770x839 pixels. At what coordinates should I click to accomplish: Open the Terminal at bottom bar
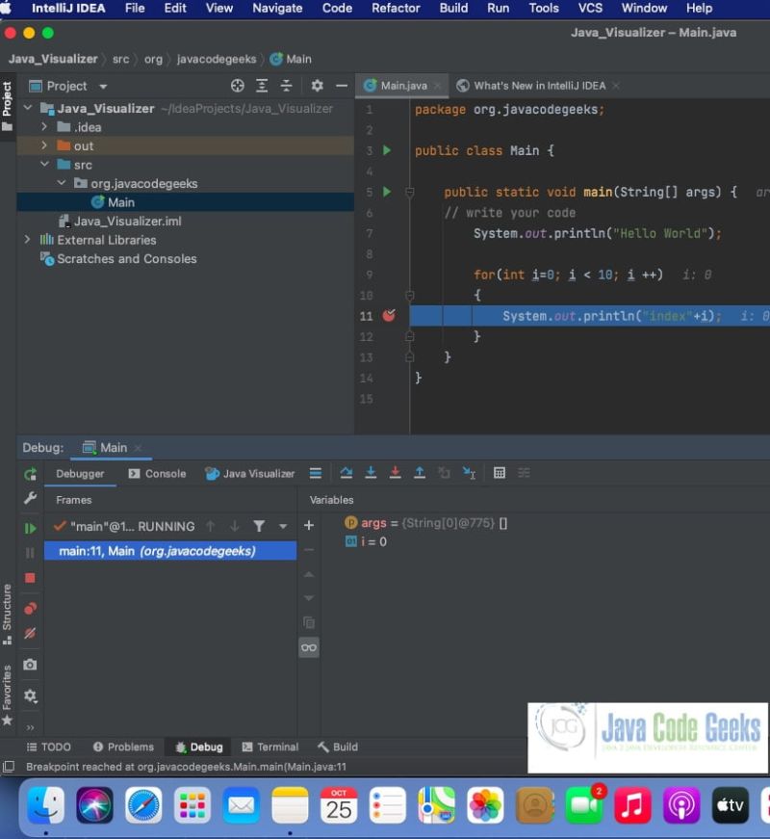tap(269, 747)
